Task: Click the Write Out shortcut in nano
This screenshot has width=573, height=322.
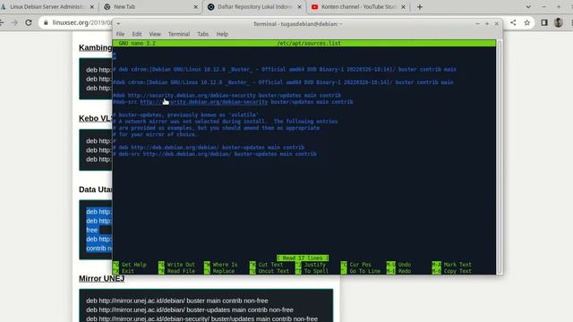Action: coord(177,265)
